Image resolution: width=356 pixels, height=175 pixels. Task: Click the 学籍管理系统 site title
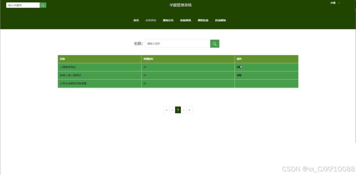(180, 5)
